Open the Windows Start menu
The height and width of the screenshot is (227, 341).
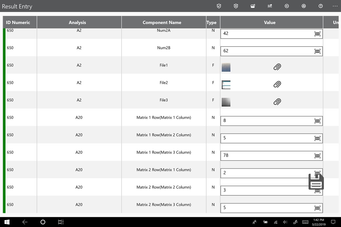coord(7,222)
